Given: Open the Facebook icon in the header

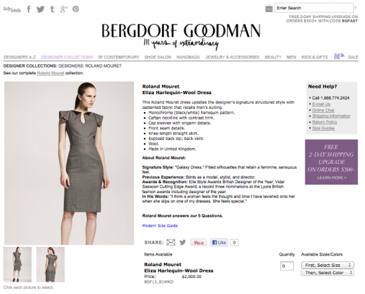Looking at the screenshot, I should (x=29, y=9).
